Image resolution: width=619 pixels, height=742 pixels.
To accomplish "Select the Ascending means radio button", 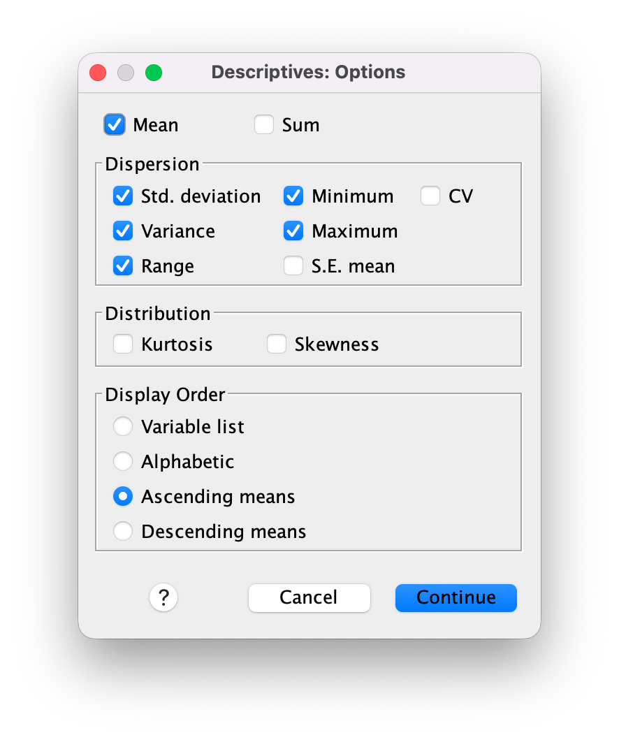I will pos(123,497).
